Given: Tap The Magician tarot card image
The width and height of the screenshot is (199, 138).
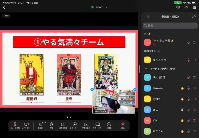Looking at the screenshot, I should pyautogui.click(x=32, y=75).
